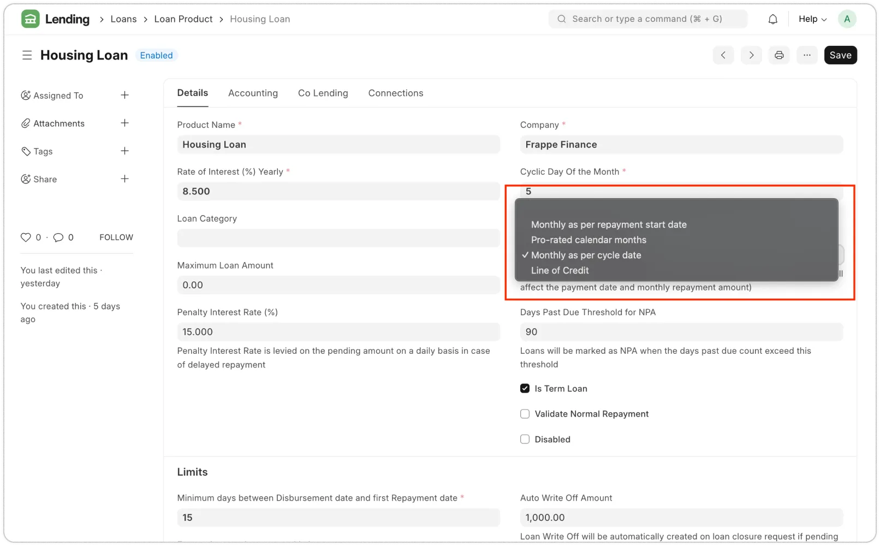Click the Loan Product breadcrumb link
Screen dimensions: 880x546
(183, 19)
